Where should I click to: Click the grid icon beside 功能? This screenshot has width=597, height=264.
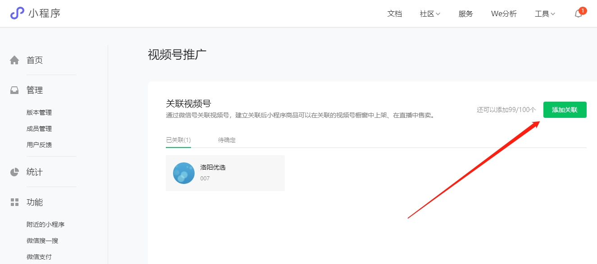pyautogui.click(x=15, y=202)
